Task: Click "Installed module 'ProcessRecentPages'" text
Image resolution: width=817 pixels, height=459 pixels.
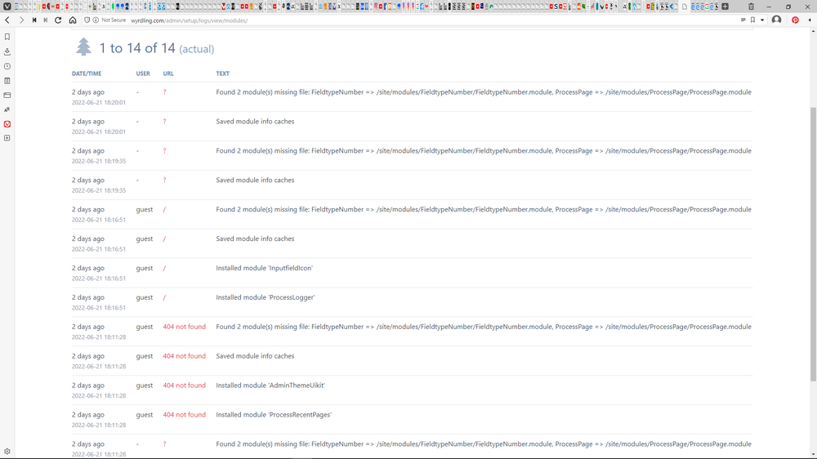Action: 274,415
